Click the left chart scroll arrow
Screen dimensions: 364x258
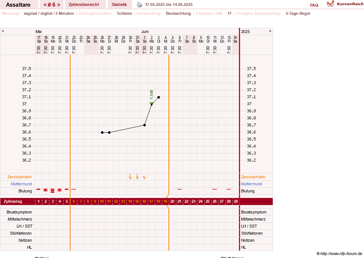pyautogui.click(x=3, y=31)
